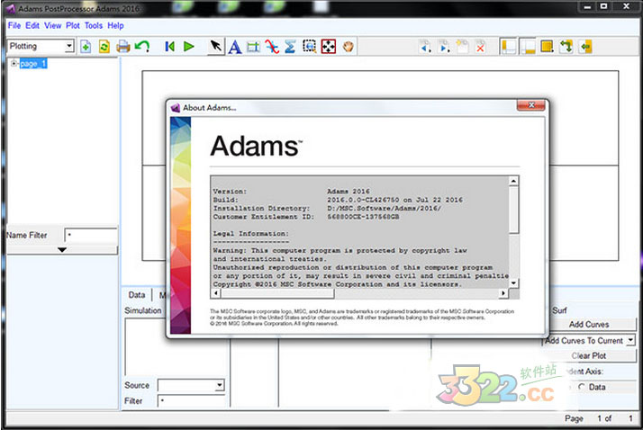Click the expand view icon at toolbar end
The image size is (643, 430).
585,47
